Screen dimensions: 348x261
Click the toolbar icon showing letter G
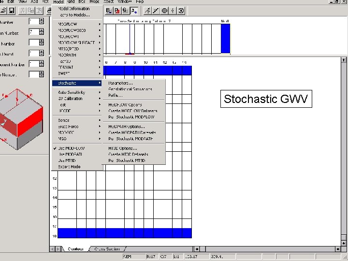(125, 11)
